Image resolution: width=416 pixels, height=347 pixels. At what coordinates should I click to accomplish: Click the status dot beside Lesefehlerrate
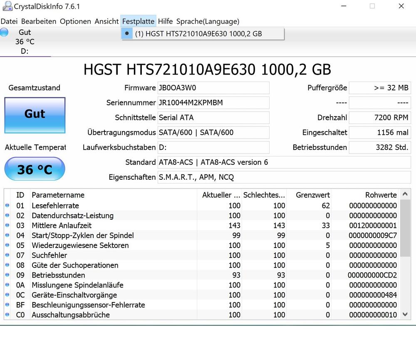tap(7, 206)
